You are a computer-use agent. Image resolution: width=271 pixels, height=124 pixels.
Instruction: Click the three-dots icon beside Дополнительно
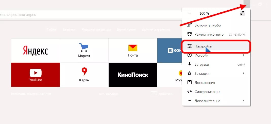point(190,101)
